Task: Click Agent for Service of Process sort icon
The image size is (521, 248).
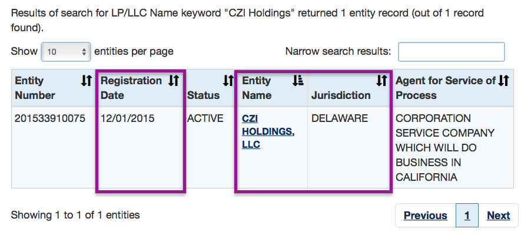Action: click(503, 81)
